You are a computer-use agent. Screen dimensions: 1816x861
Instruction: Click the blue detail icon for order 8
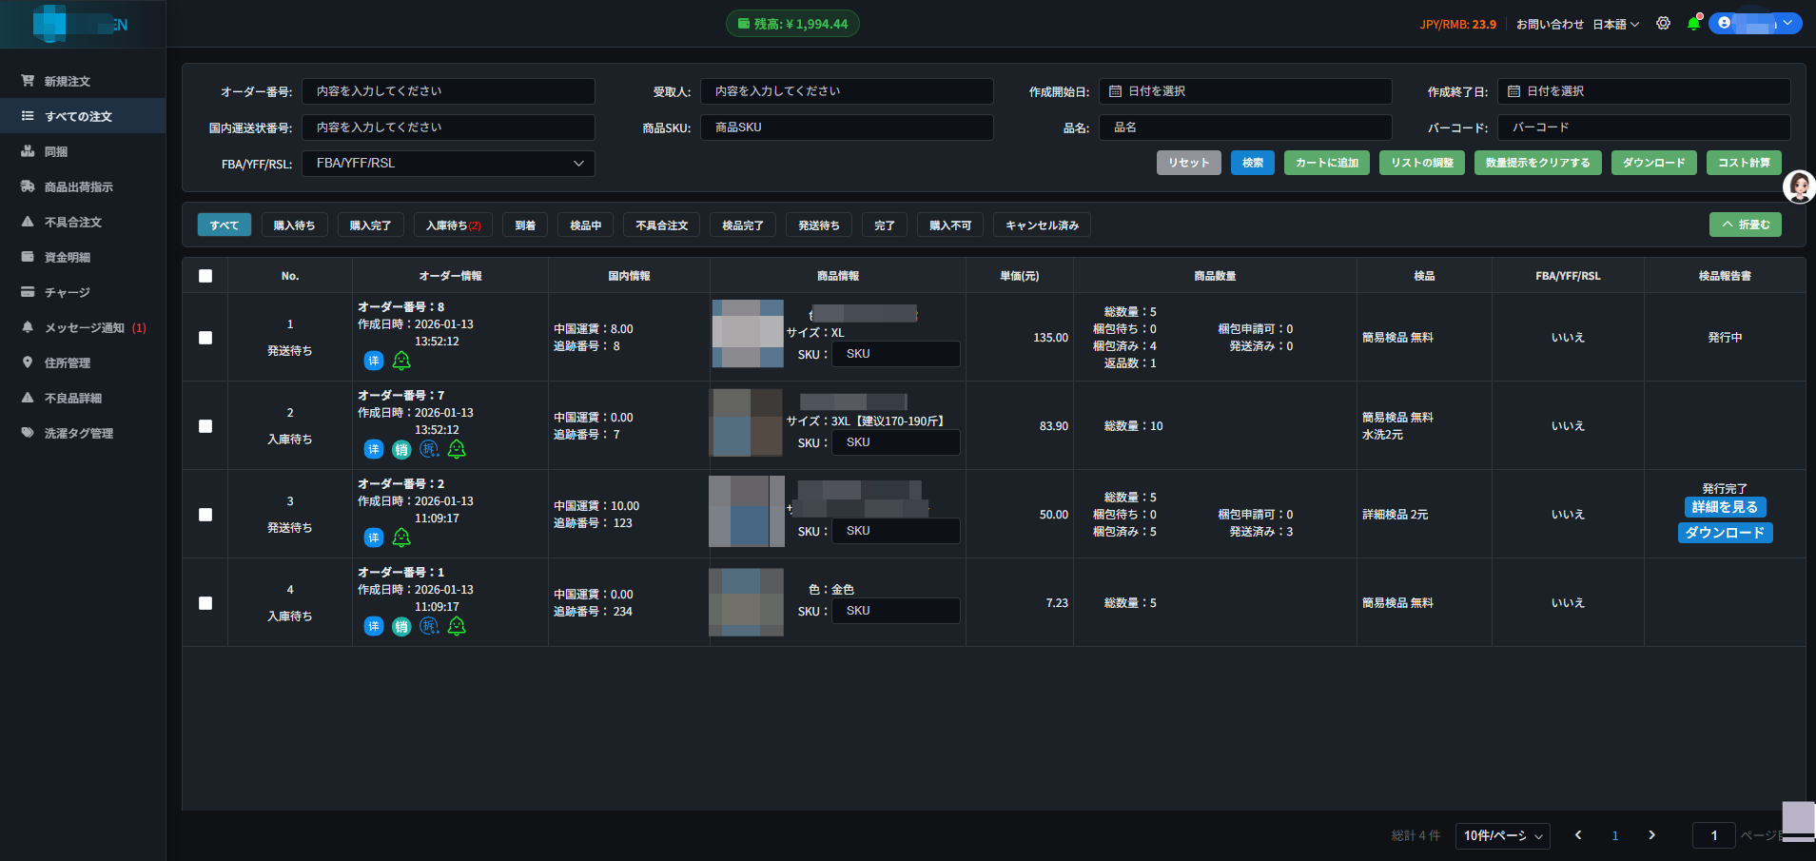pyautogui.click(x=374, y=361)
